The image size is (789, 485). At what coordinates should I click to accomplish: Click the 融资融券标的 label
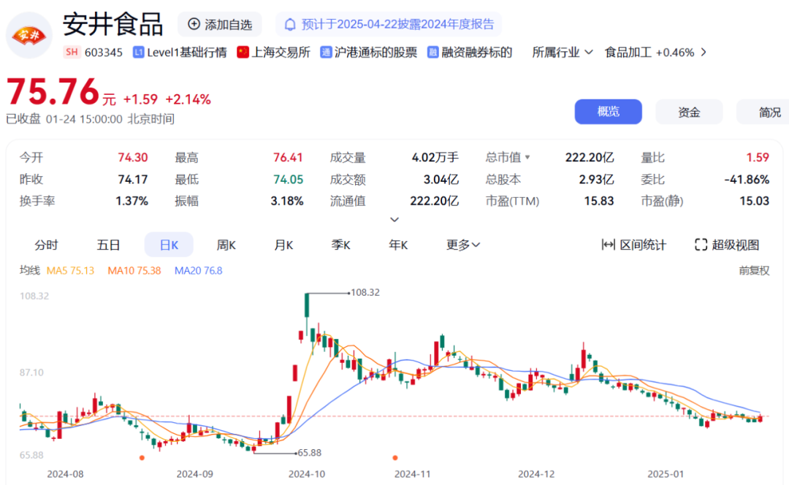click(x=476, y=53)
